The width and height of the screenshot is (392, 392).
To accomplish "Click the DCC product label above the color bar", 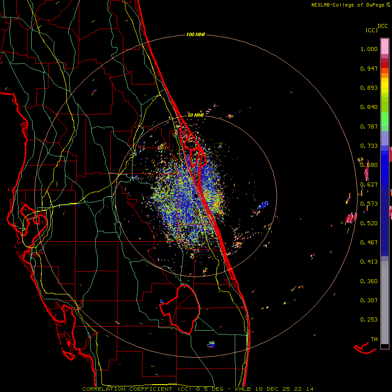I will pos(382,26).
